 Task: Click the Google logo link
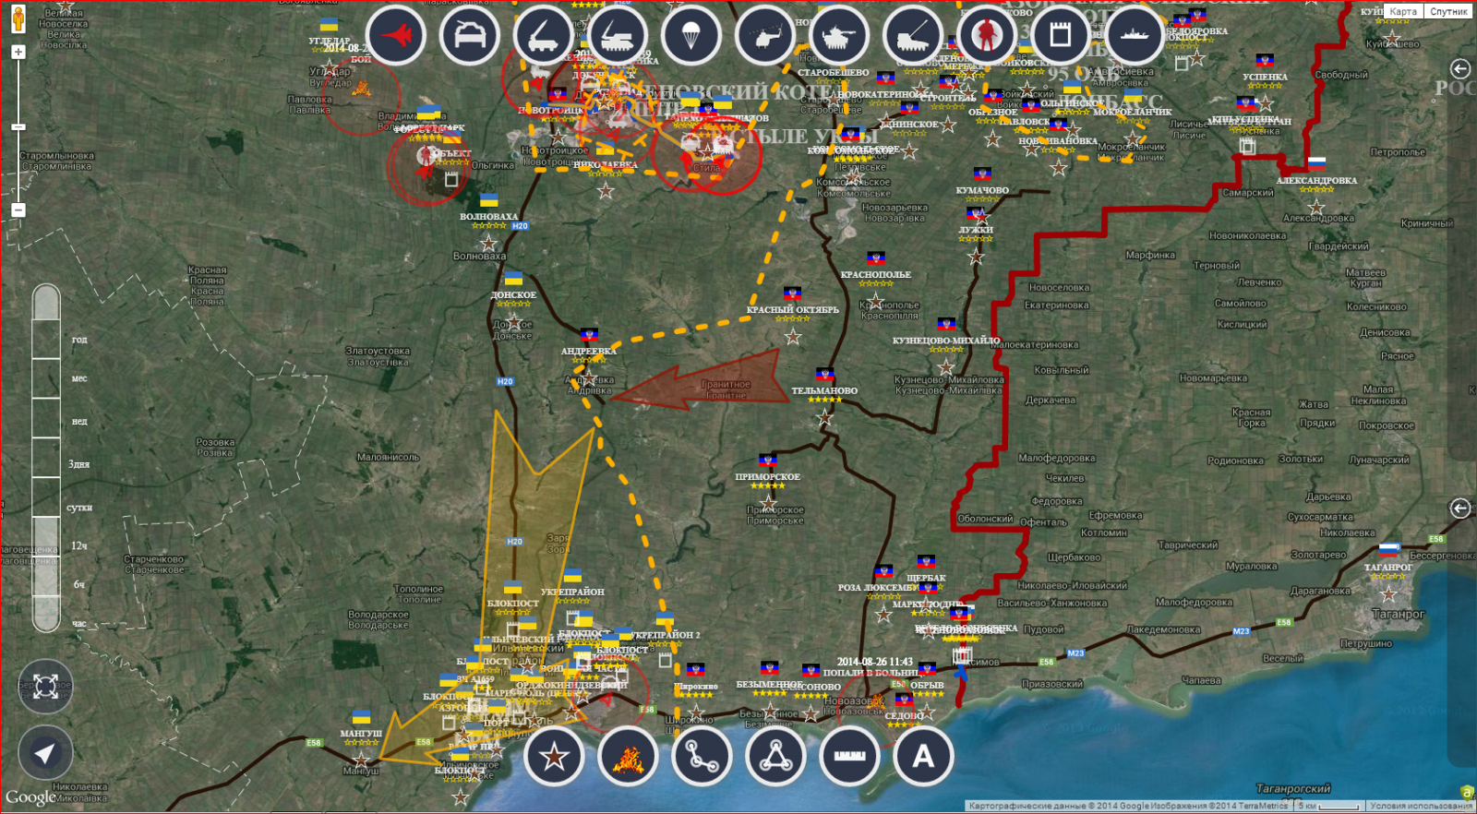(30, 796)
